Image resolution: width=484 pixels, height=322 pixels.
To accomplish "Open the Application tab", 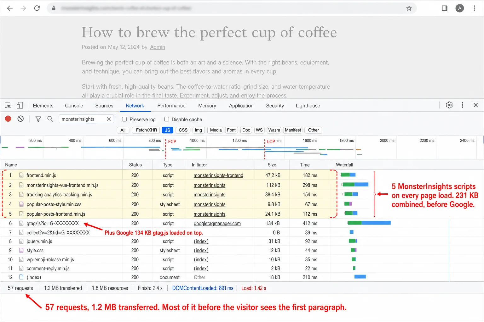I will [x=241, y=106].
